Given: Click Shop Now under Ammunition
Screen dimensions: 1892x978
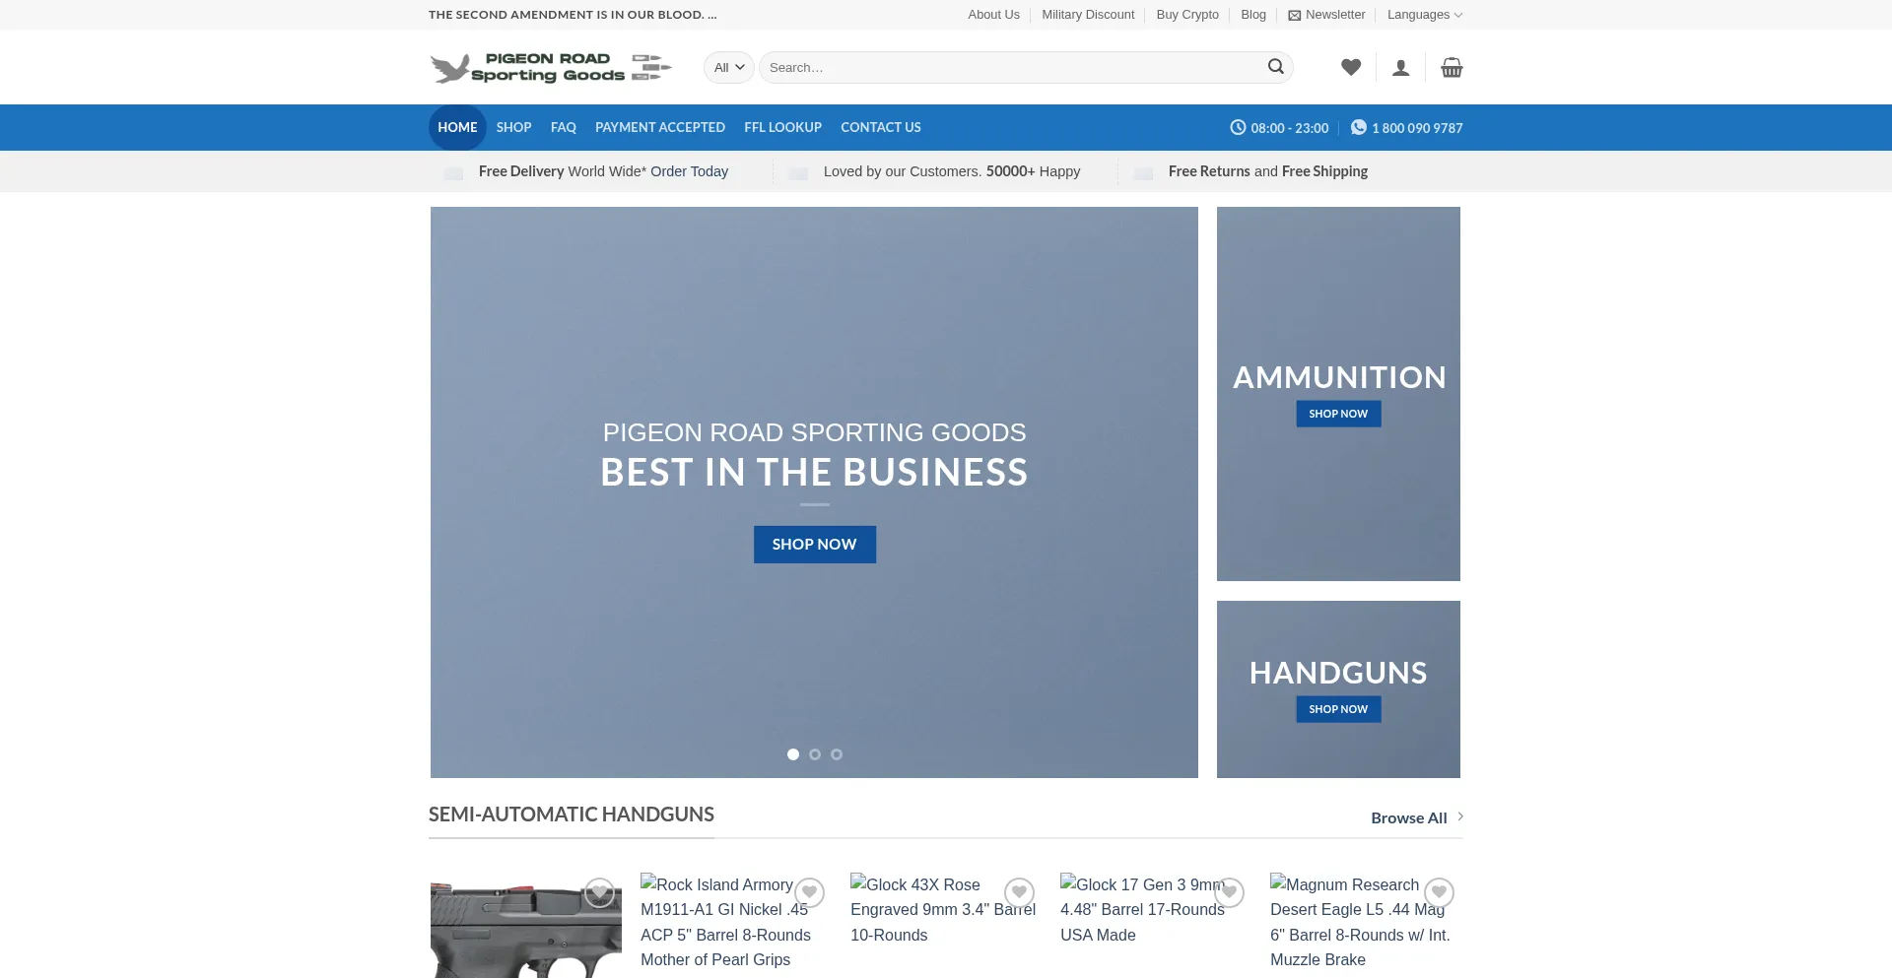Looking at the screenshot, I should coord(1338,414).
